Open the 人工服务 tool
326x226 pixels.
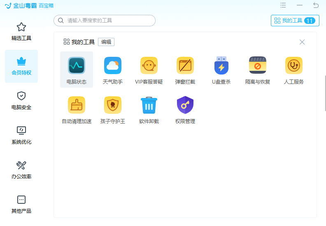(x=294, y=70)
